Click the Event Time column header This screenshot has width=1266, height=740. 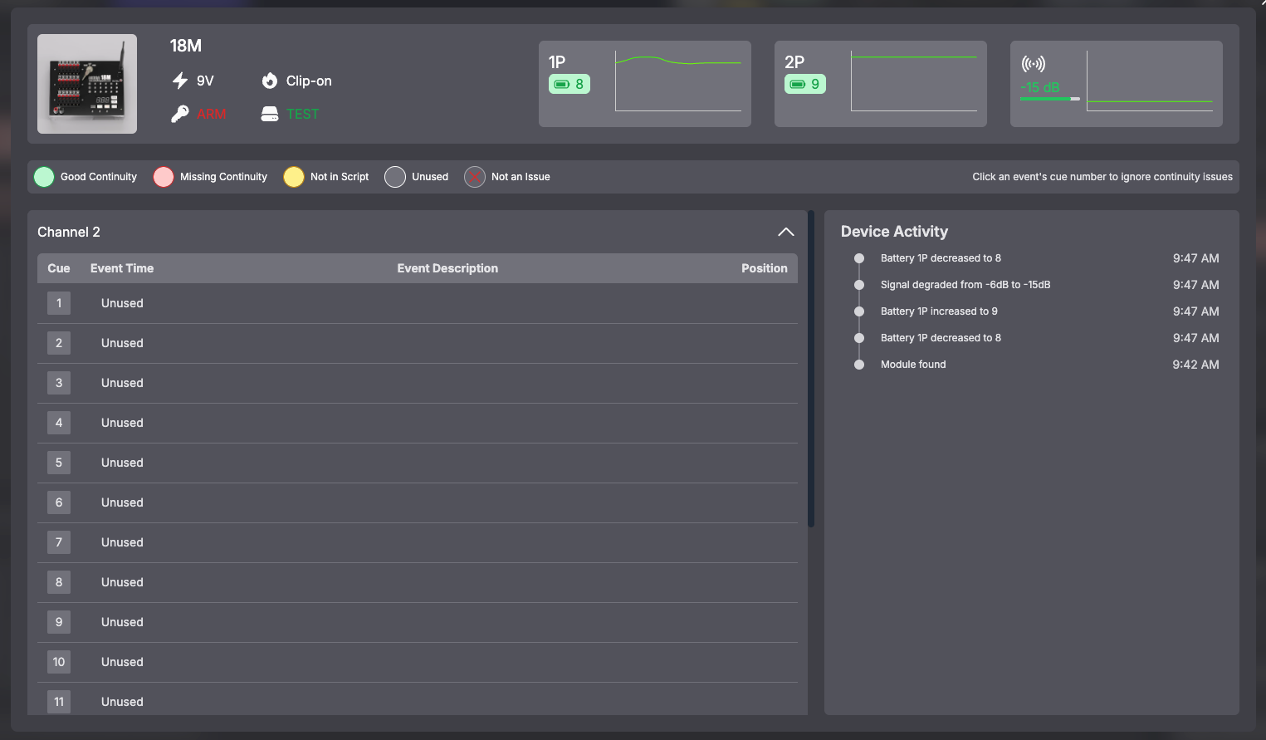(122, 268)
